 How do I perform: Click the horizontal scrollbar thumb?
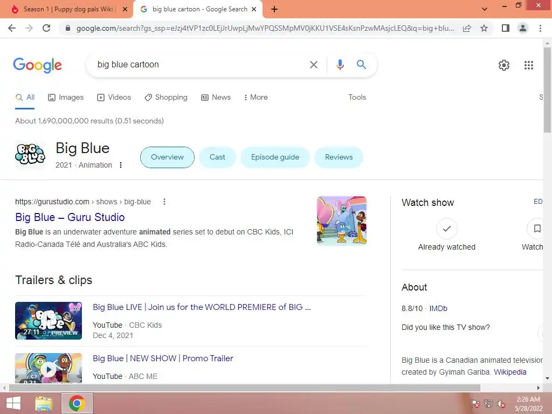pyautogui.click(x=245, y=388)
